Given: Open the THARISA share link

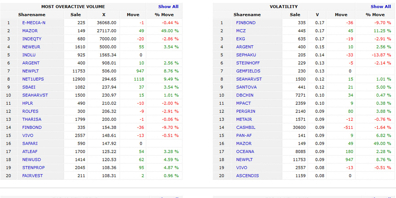Looking at the screenshot, I should tap(32, 119).
